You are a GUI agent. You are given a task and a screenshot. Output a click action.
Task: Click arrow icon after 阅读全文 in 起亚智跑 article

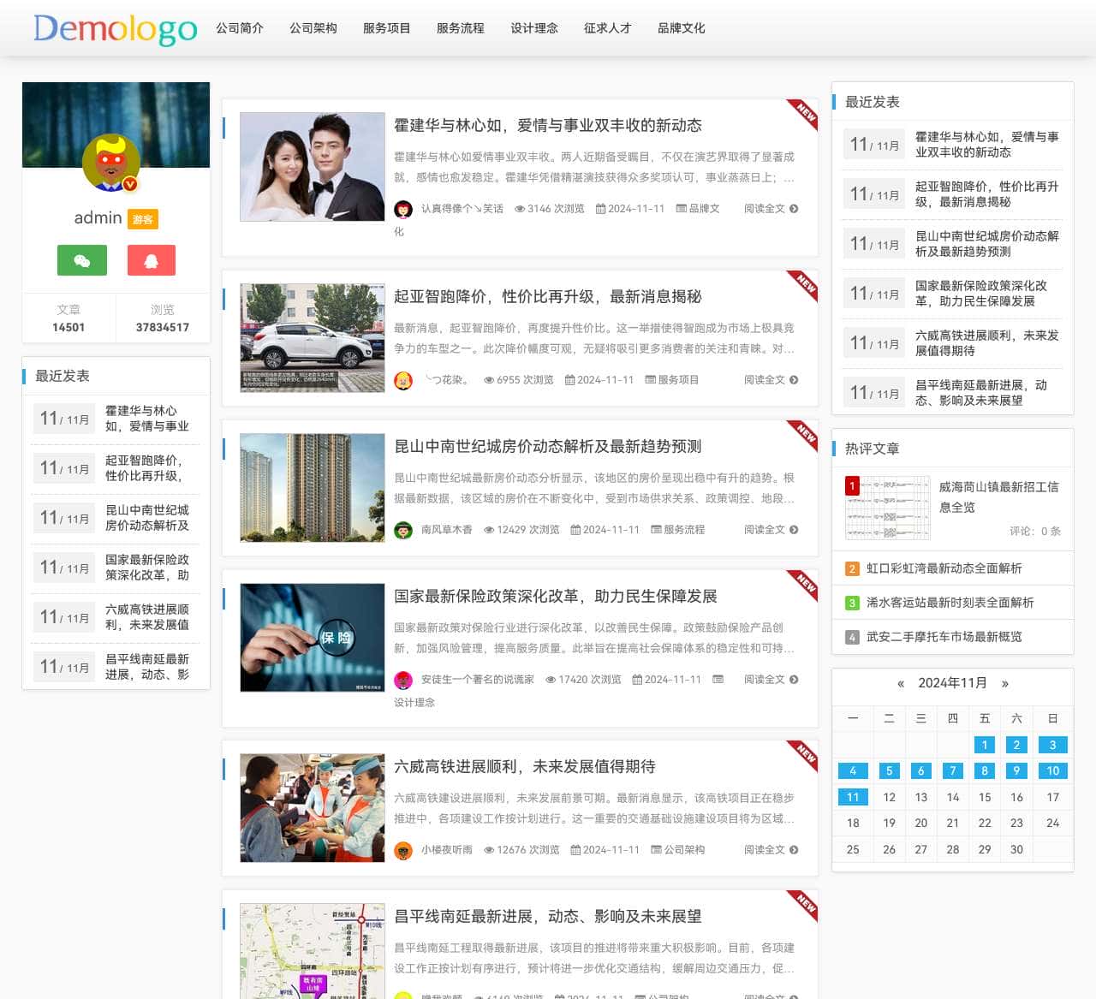click(794, 380)
